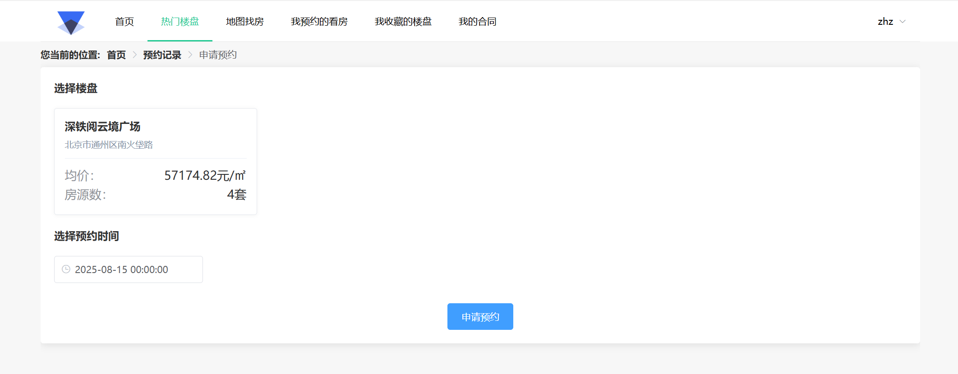
Task: Select the 热门楼盘 tab
Action: 180,22
